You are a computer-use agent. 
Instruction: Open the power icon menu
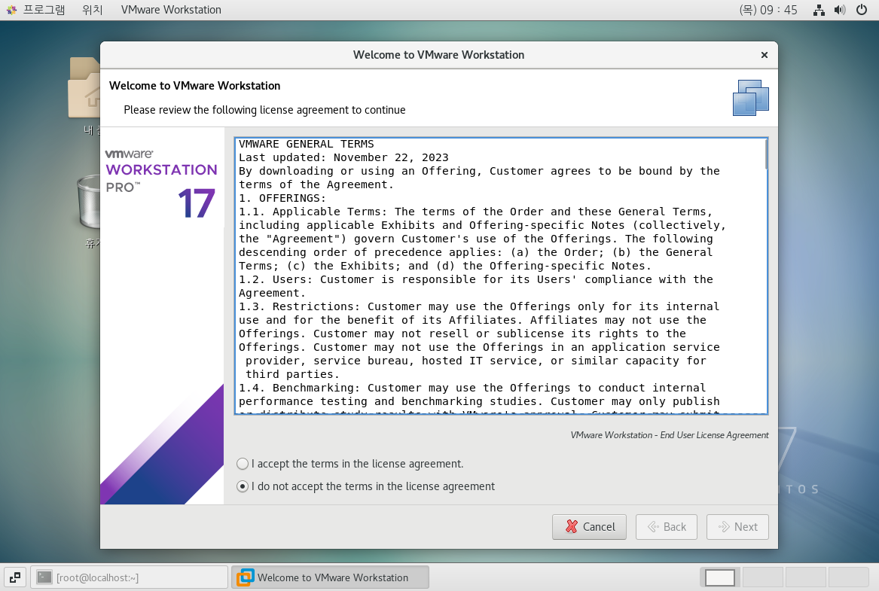click(862, 10)
